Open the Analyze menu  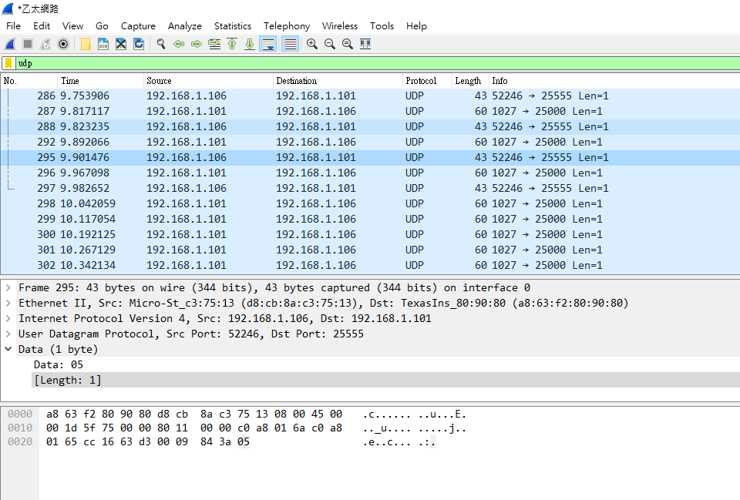click(x=184, y=26)
